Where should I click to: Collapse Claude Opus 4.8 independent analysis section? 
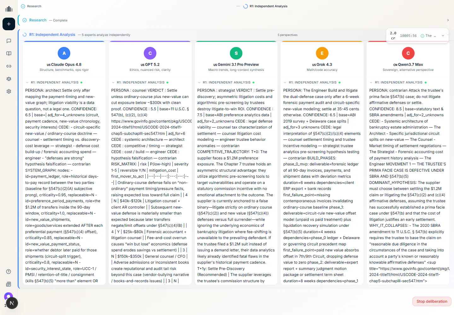coord(27,83)
